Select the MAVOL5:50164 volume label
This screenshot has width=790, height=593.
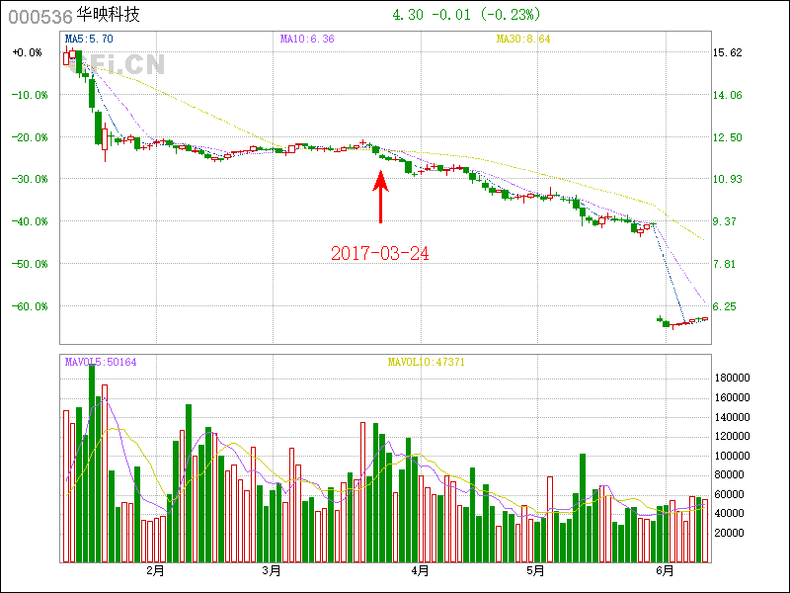[101, 362]
